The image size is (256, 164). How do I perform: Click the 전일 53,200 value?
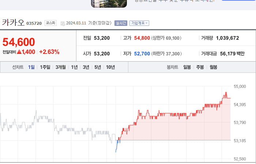[x=102, y=38]
